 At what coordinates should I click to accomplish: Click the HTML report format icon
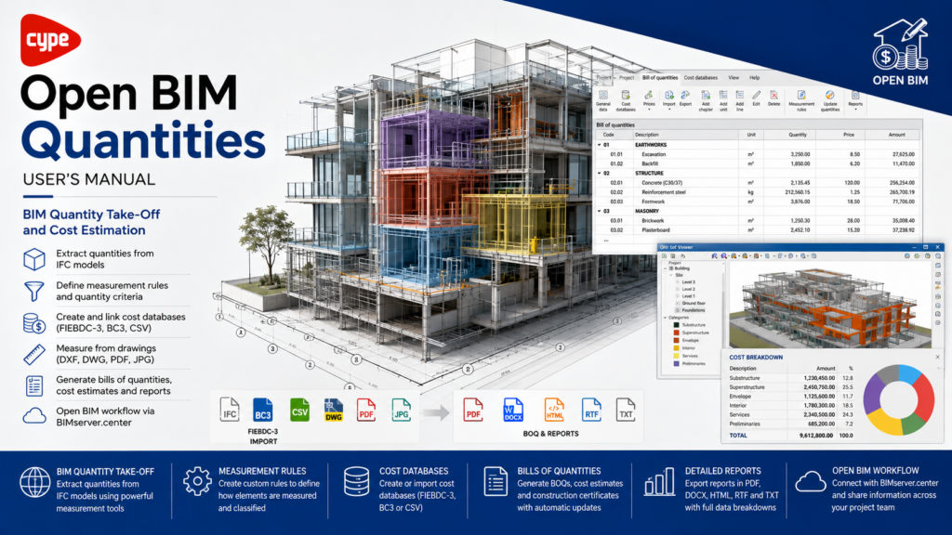click(x=554, y=410)
